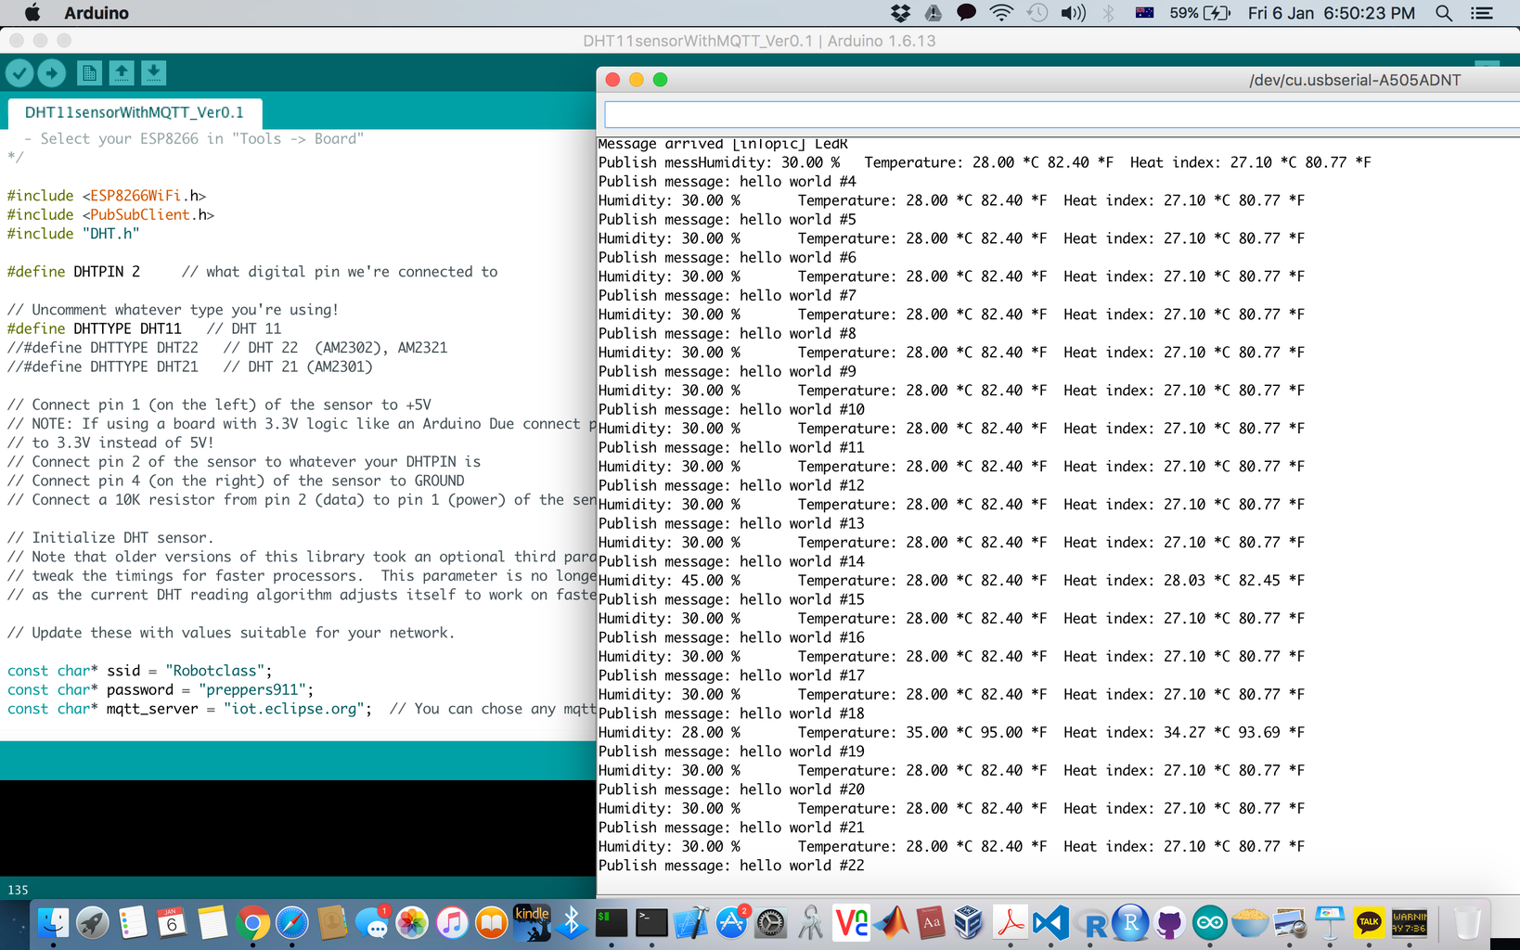The image size is (1520, 950).
Task: Launch MATLAB from the Dock
Action: coord(892,923)
